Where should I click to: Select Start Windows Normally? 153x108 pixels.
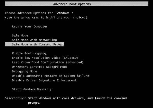pyautogui.click(x=32, y=89)
